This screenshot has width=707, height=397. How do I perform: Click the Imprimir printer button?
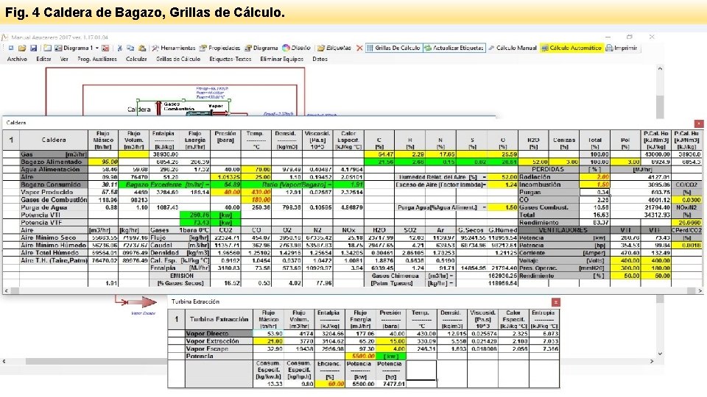pos(622,48)
